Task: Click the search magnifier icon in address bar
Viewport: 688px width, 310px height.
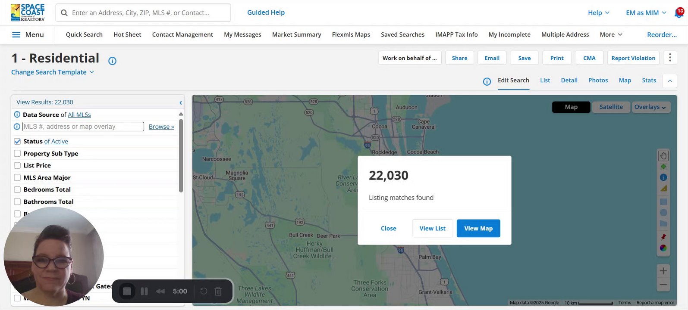Action: (x=64, y=13)
